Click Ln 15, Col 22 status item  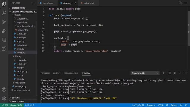[x=138, y=105]
